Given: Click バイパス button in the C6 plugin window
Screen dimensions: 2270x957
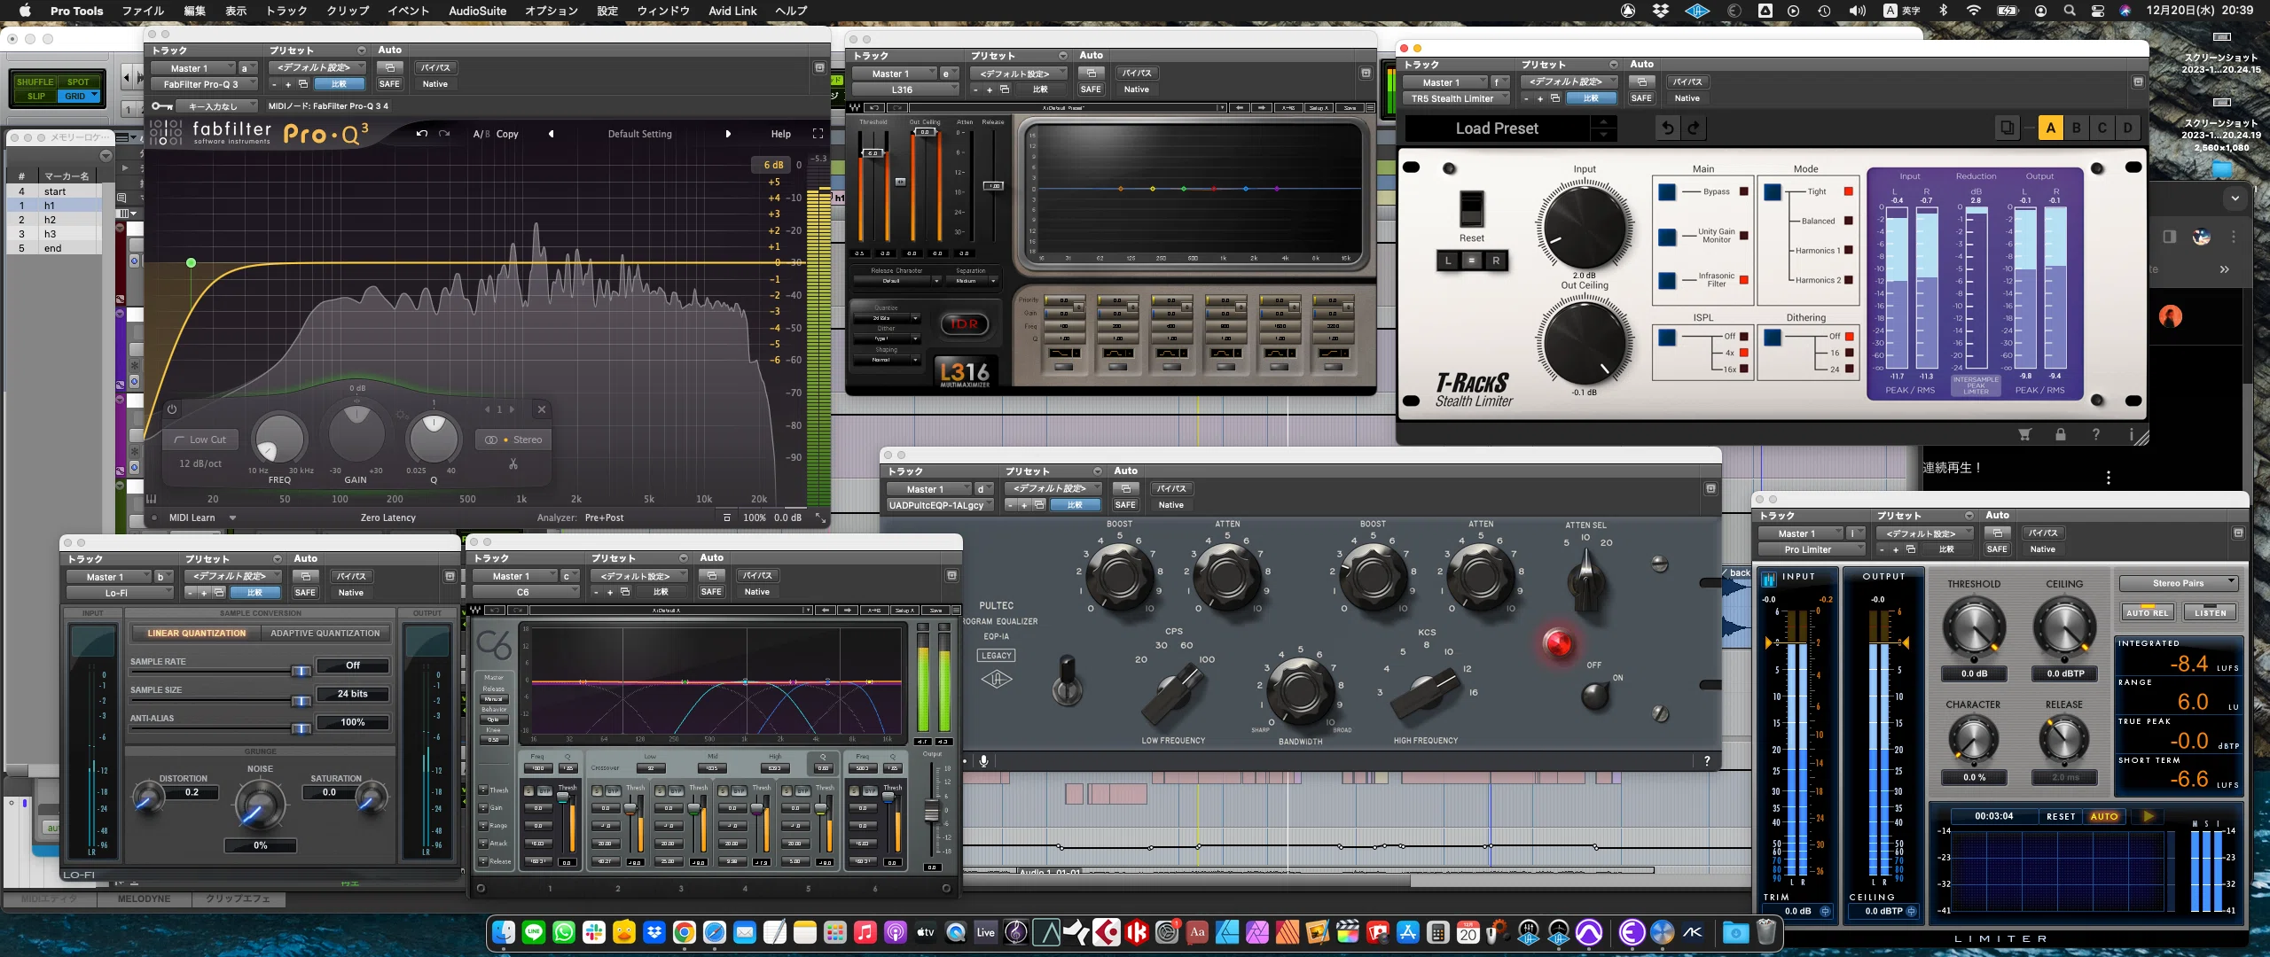Looking at the screenshot, I should (756, 575).
